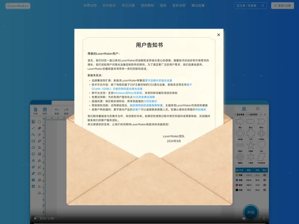This screenshot has height=224, width=299.
Task: Open the Windows和Mac双系统 link
Action: [x=128, y=93]
